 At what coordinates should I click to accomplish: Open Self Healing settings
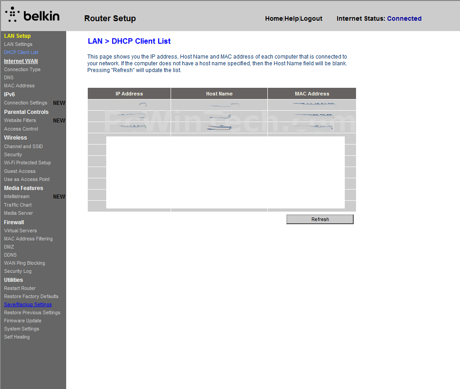click(17, 337)
